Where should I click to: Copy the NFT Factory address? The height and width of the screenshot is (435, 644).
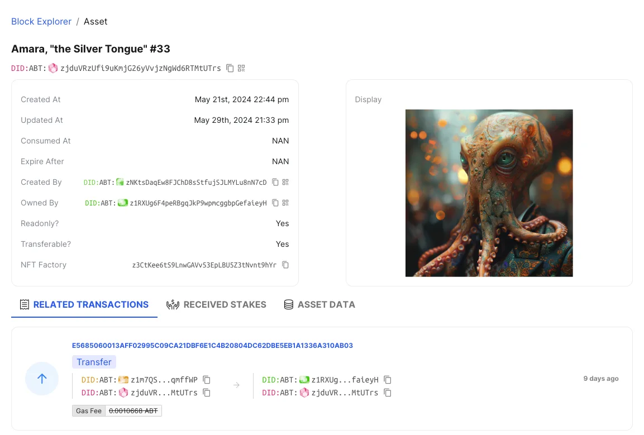(285, 265)
